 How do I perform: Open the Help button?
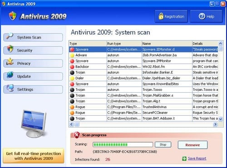(x=206, y=16)
